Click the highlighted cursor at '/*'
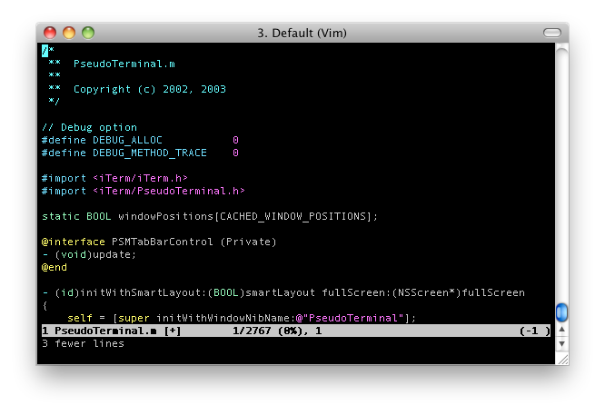The width and height of the screenshot is (605, 415). point(45,51)
